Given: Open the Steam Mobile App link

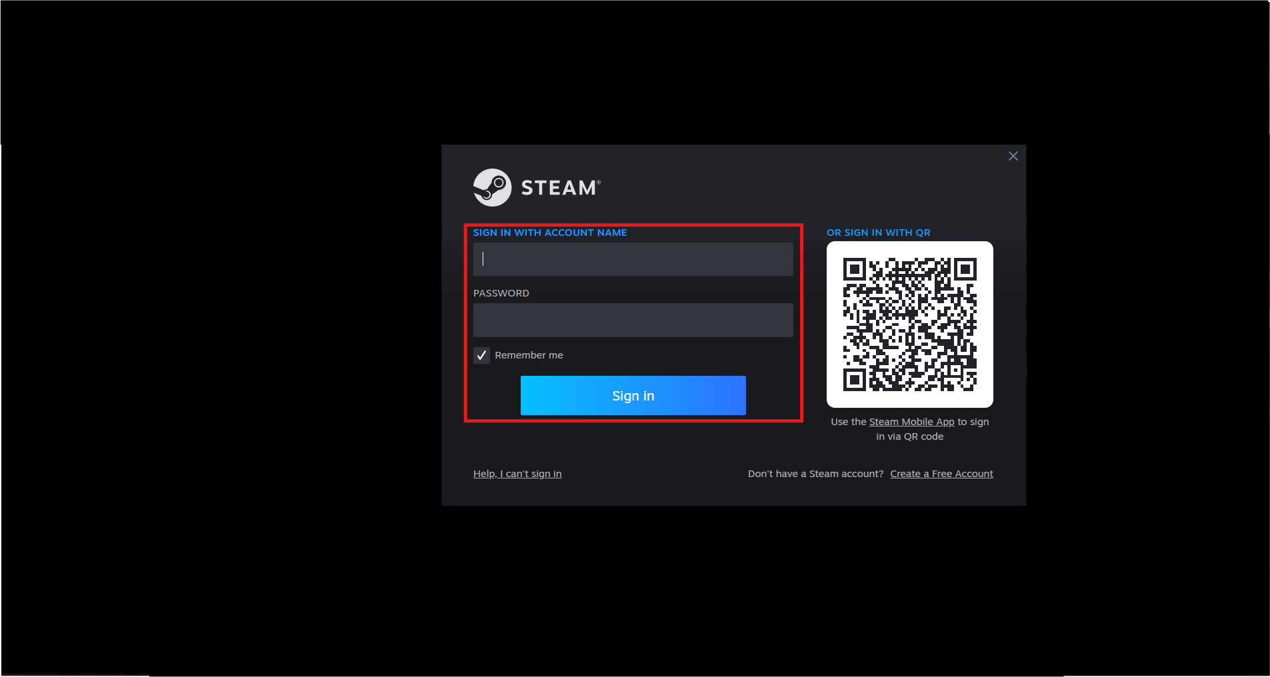Looking at the screenshot, I should coord(912,421).
